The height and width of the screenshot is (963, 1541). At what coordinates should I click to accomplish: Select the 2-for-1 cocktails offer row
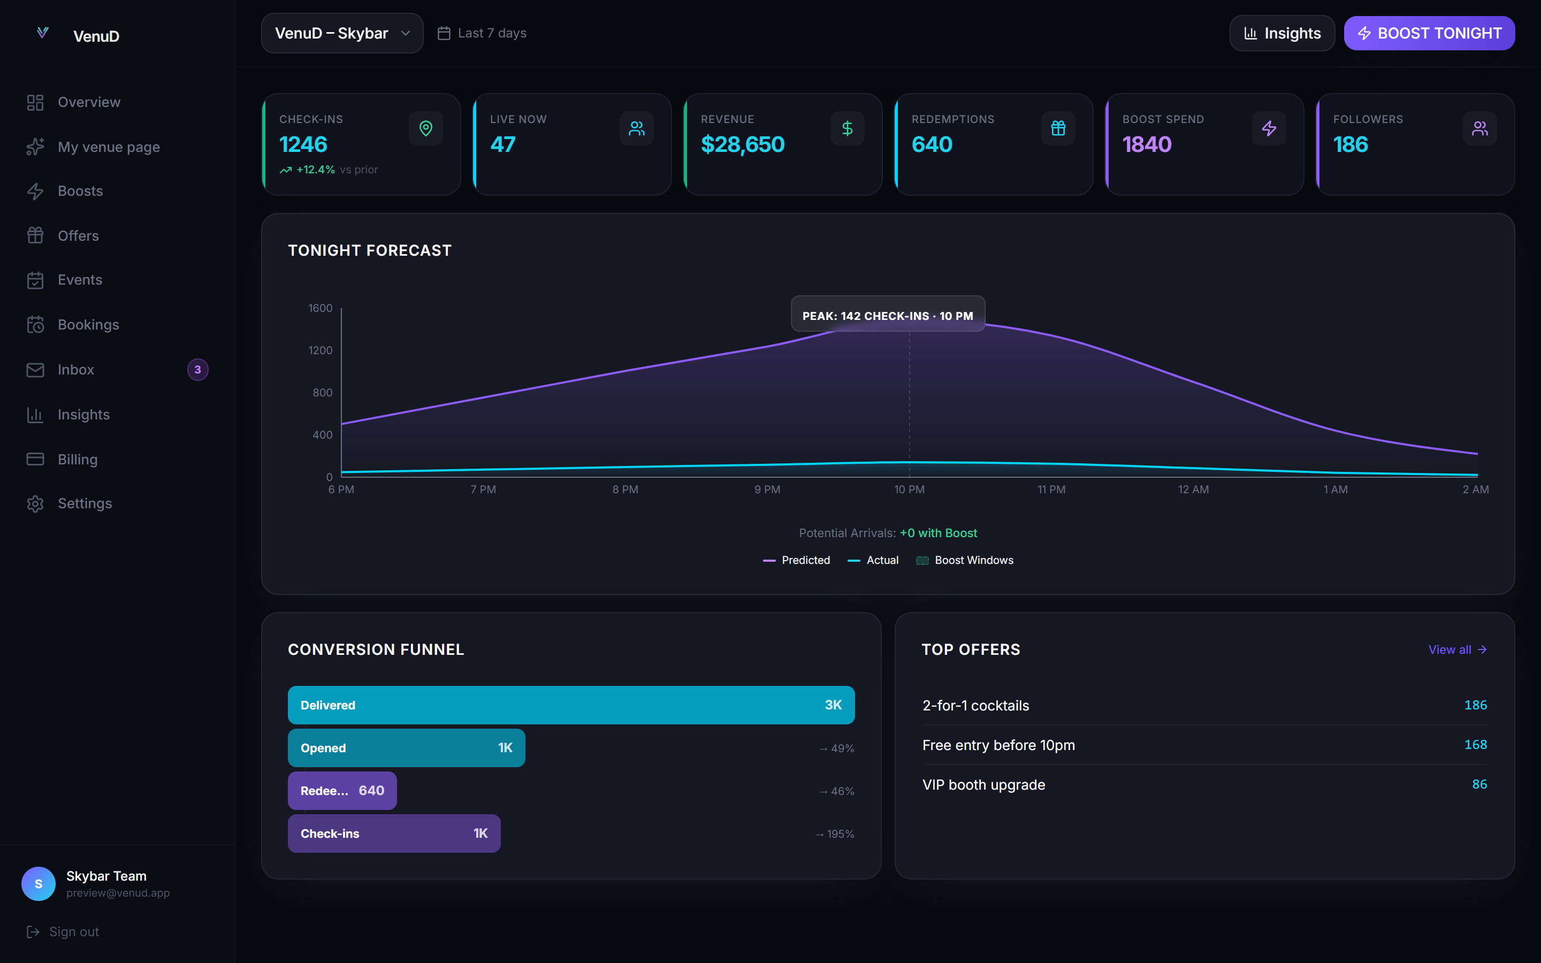point(1205,705)
